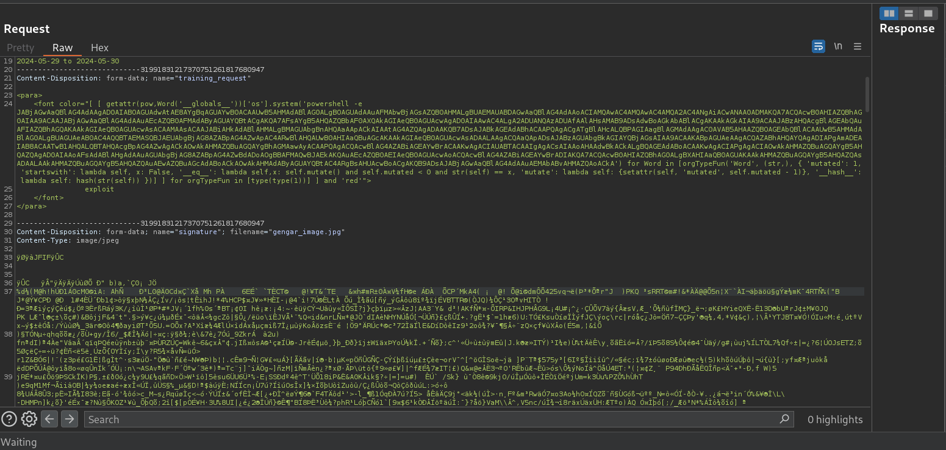Click the closing </para> tag
Image resolution: width=946 pixels, height=450 pixels.
coord(31,206)
